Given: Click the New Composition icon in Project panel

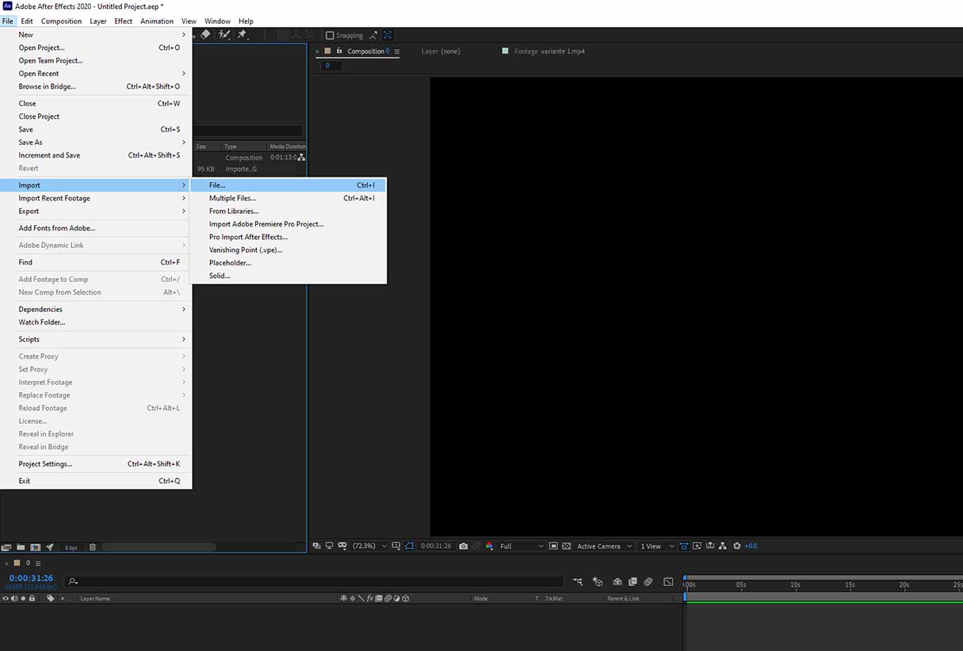Looking at the screenshot, I should (x=35, y=547).
